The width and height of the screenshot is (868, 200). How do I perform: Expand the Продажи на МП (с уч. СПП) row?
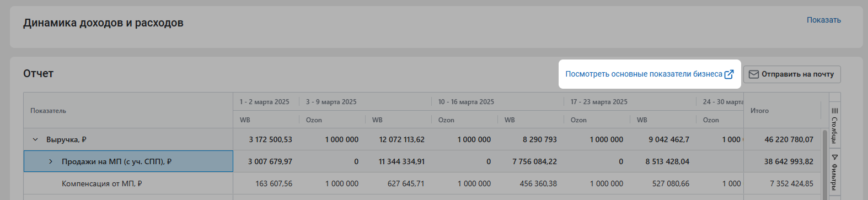pos(51,161)
